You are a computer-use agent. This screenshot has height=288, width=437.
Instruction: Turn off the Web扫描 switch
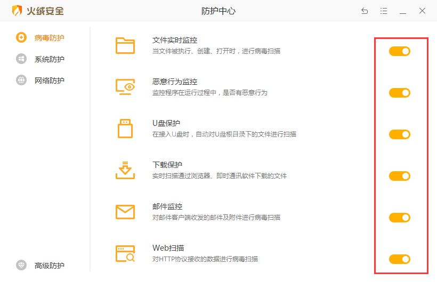[400, 259]
